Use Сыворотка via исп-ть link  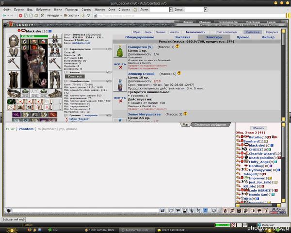120,64
